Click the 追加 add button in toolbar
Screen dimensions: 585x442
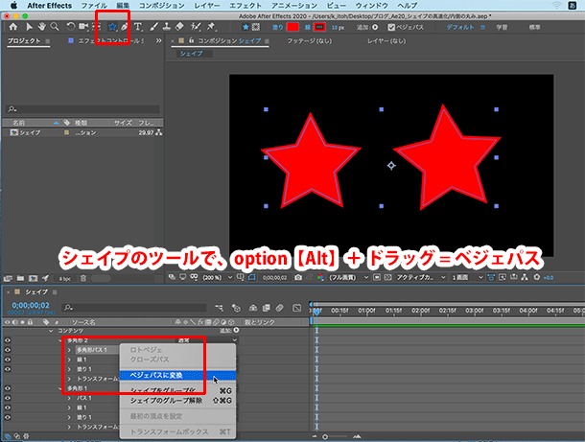coord(367,27)
